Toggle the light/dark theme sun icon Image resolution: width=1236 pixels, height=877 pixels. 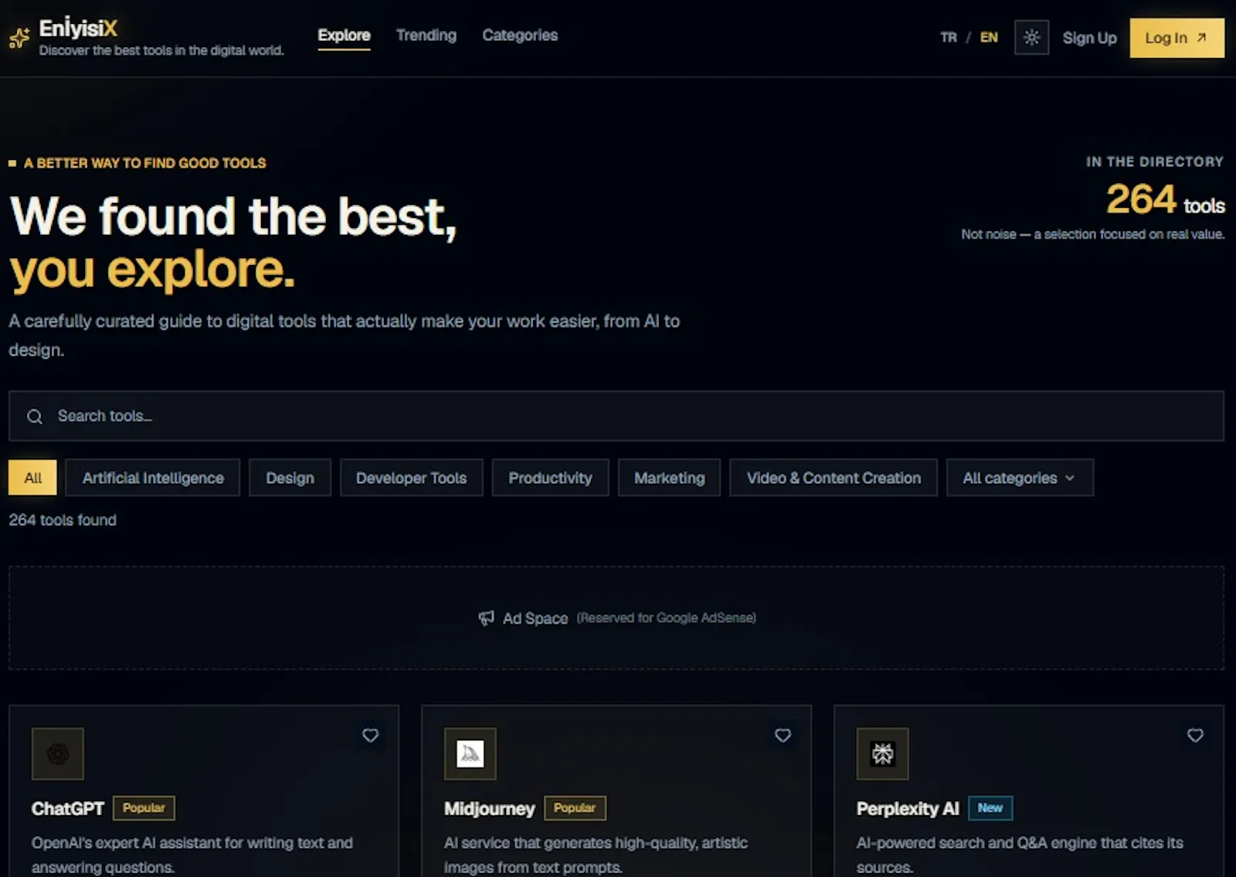coord(1031,38)
